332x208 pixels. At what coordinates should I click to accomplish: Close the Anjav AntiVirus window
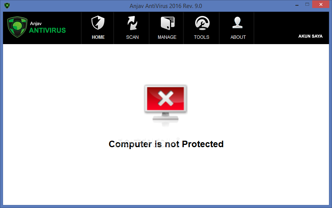(321, 5)
